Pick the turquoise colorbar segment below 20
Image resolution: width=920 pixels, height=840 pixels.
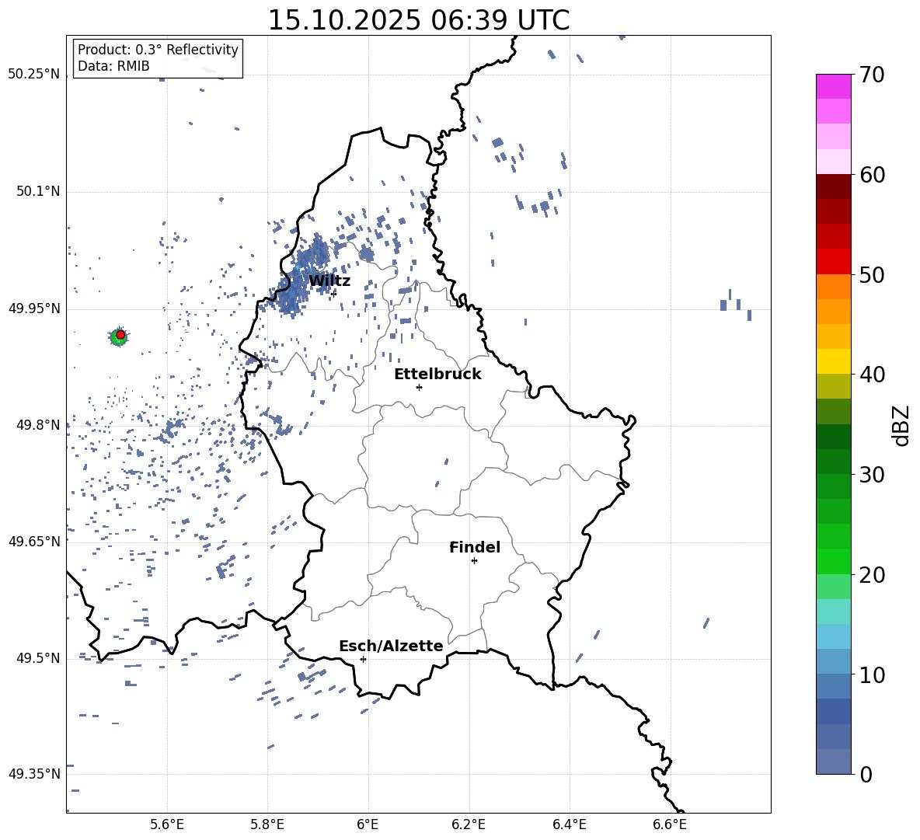pyautogui.click(x=834, y=612)
